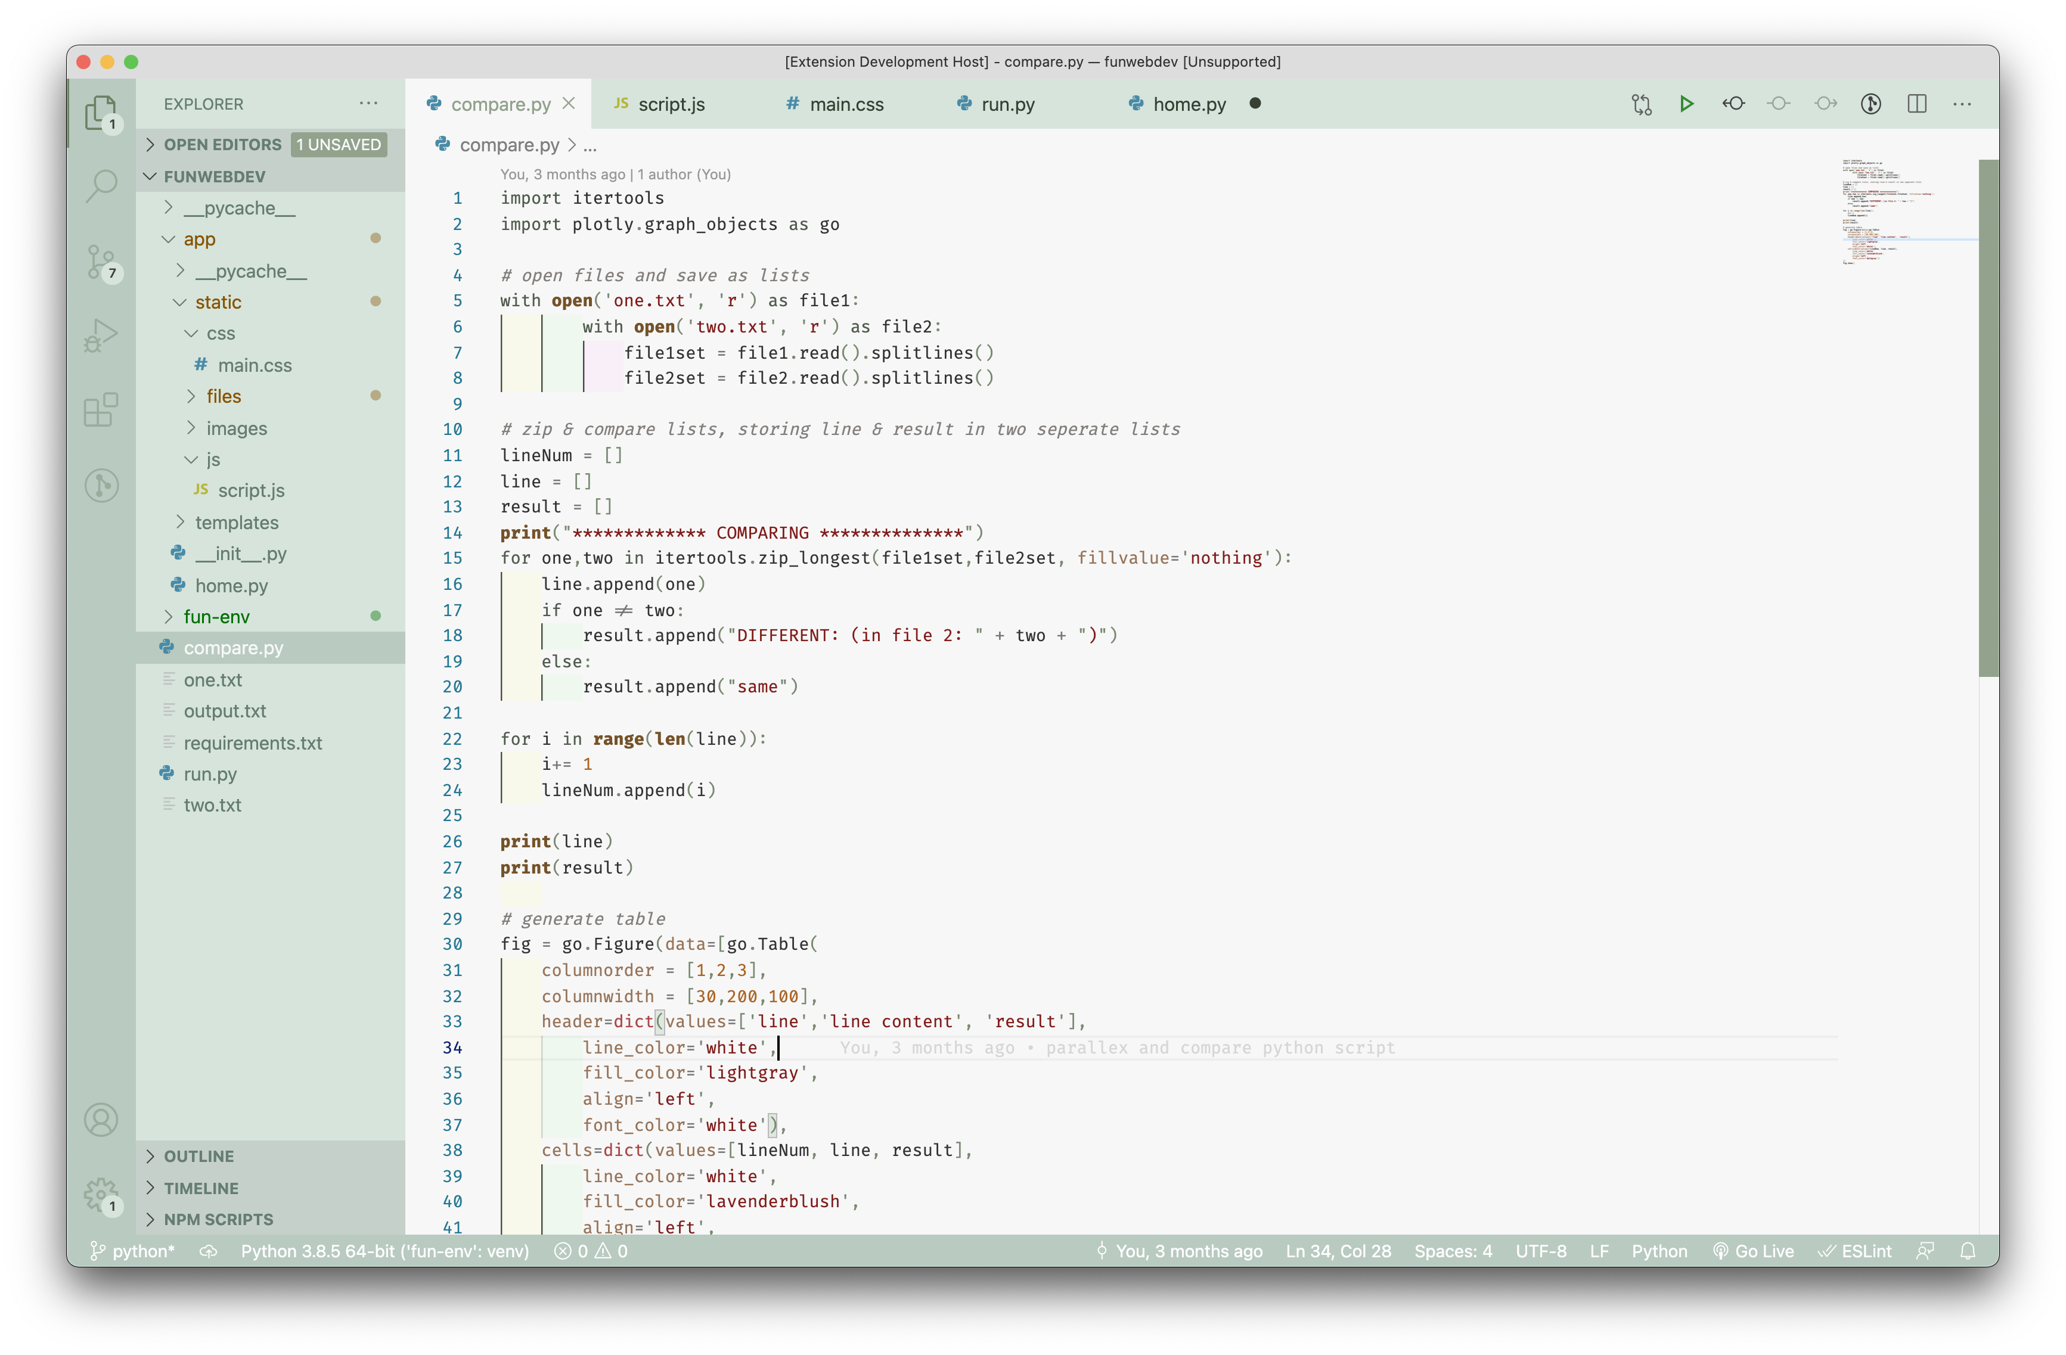Open the Extensions view
This screenshot has width=2066, height=1355.
click(x=101, y=410)
